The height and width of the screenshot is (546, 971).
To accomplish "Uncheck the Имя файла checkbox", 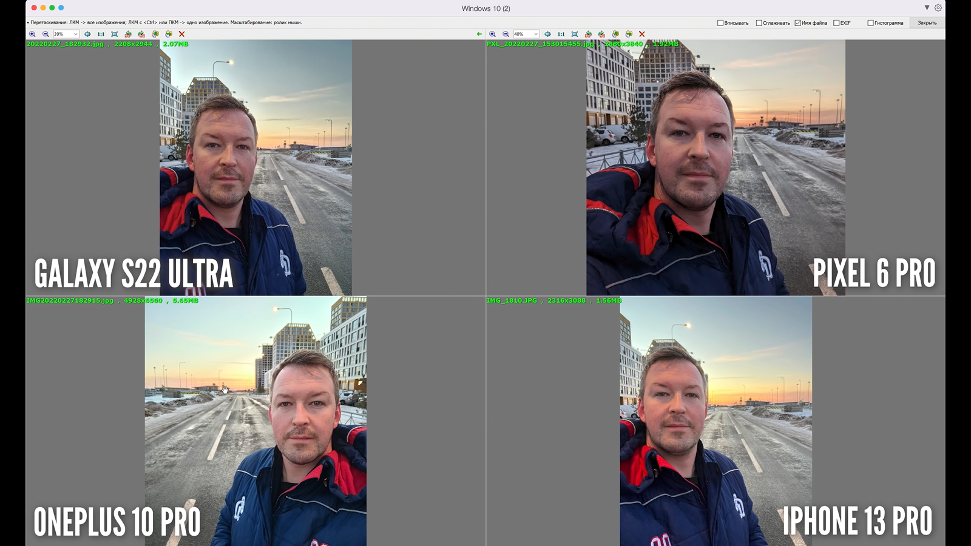I will 797,23.
